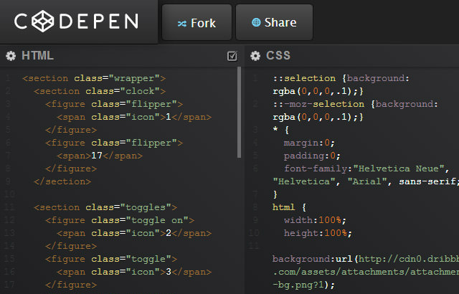Click the width:100%; declaration
Viewport: 459px width, 294px height.
click(x=315, y=220)
